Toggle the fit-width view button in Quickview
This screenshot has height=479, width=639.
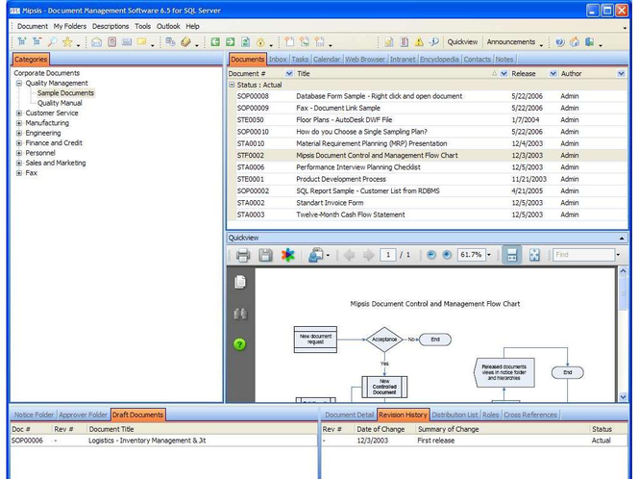point(512,255)
